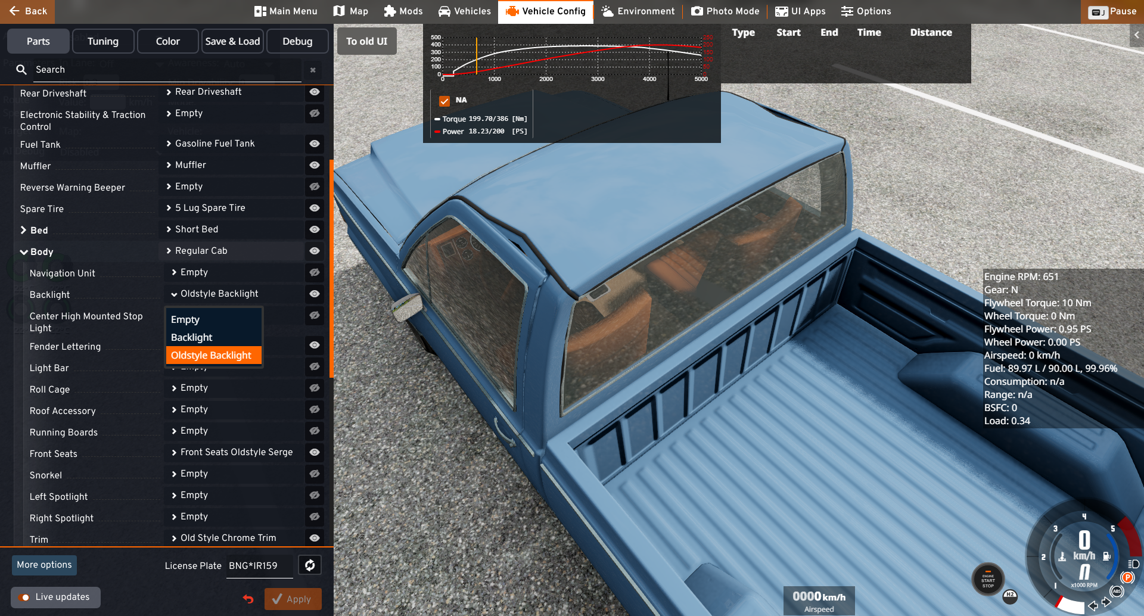
Task: Open the Save & Load tab
Action: (x=232, y=41)
